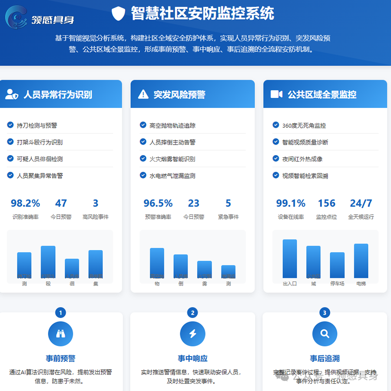Click the 停车场 bar in monitoring chart

pos(337,265)
